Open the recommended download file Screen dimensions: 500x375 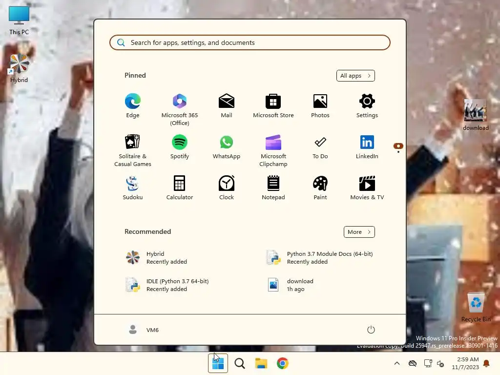tap(291, 285)
